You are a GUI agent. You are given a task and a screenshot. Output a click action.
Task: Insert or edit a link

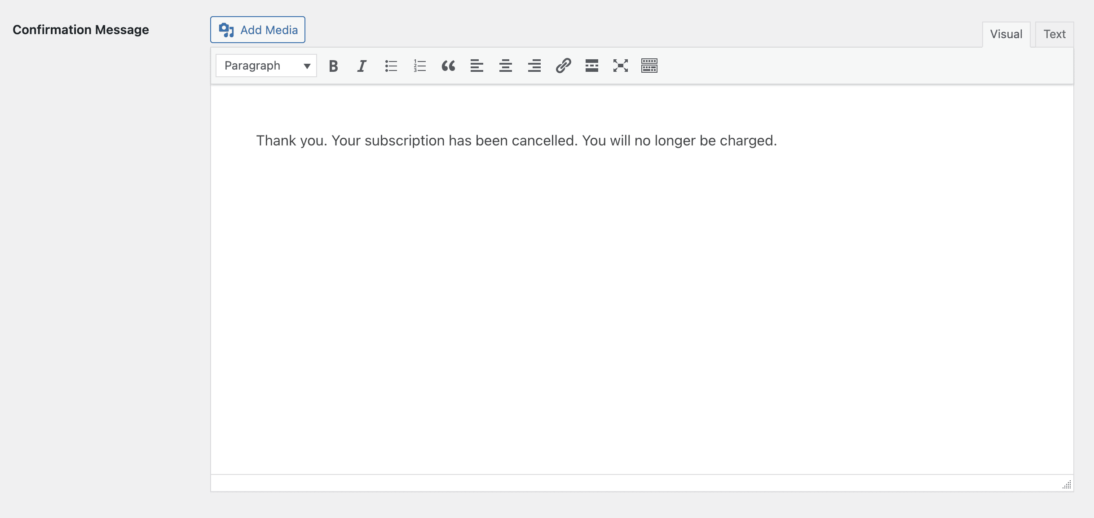coord(563,66)
